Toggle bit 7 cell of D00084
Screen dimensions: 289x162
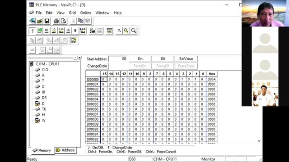coord(157,99)
